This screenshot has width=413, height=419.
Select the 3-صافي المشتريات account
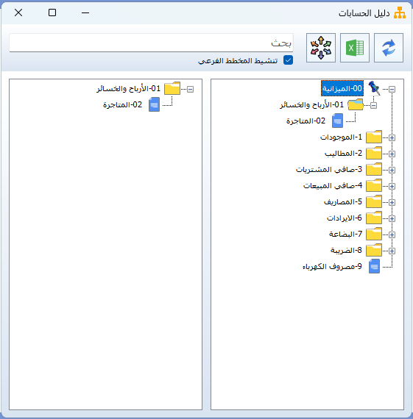click(329, 169)
